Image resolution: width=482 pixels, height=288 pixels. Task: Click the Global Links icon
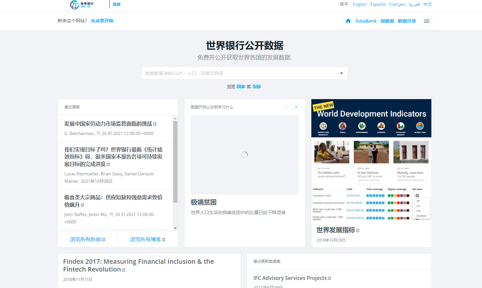tap(420, 126)
